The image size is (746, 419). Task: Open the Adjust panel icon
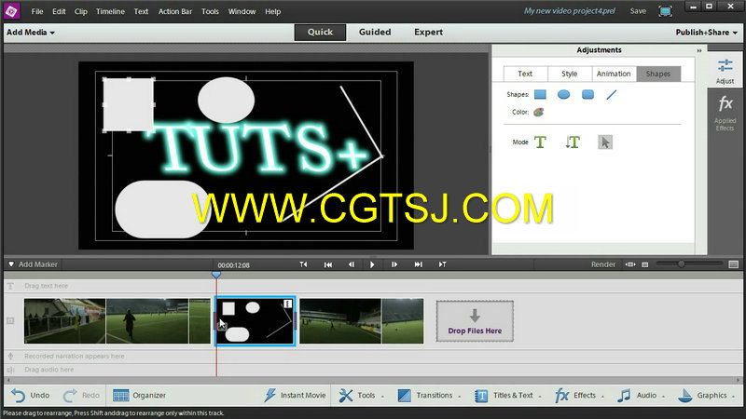coord(725,72)
